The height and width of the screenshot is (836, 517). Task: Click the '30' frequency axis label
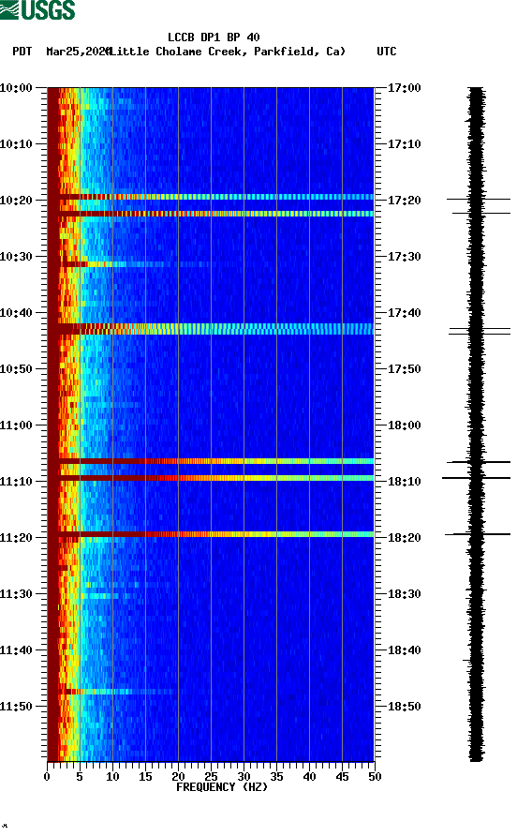tap(244, 777)
